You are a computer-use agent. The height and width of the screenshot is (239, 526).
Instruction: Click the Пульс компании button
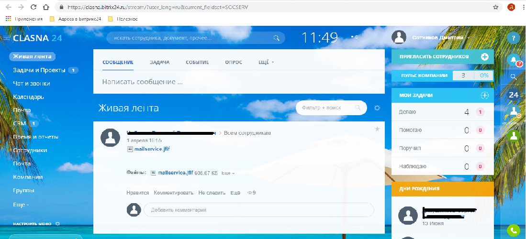point(442,76)
